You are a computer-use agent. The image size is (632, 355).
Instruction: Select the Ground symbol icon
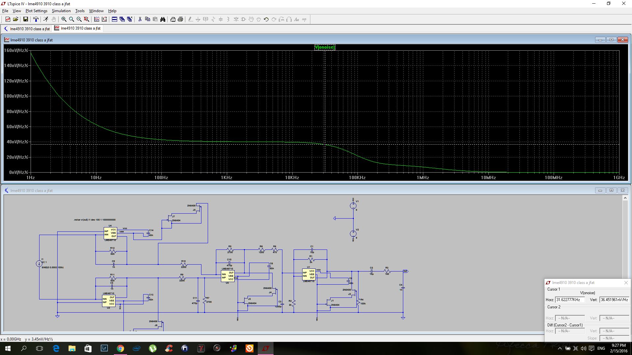pyautogui.click(x=198, y=19)
